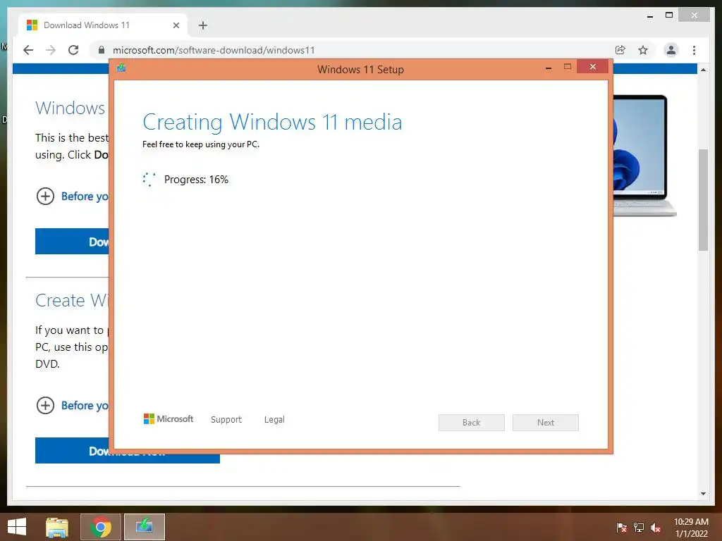Expand the first Before you begin section
Image resolution: width=722 pixels, height=541 pixels.
tap(73, 197)
